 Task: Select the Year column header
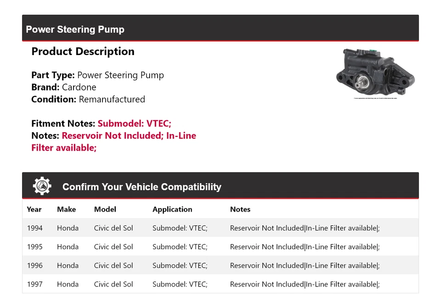pos(34,209)
